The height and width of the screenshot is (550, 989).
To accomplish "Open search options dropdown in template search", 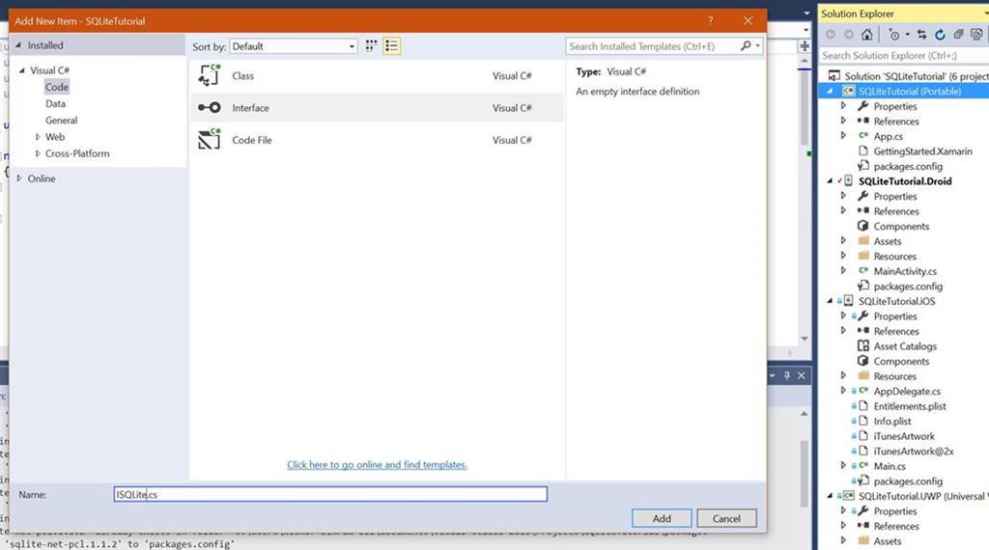I will [757, 46].
